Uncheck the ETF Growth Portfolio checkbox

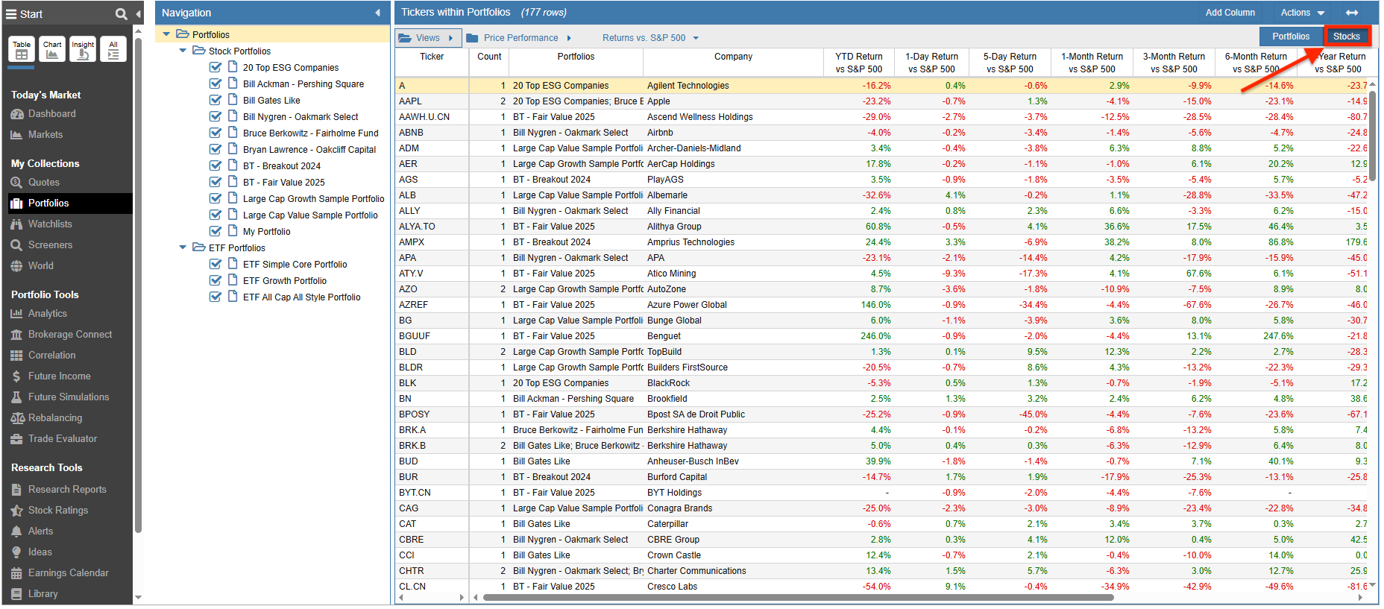tap(216, 280)
